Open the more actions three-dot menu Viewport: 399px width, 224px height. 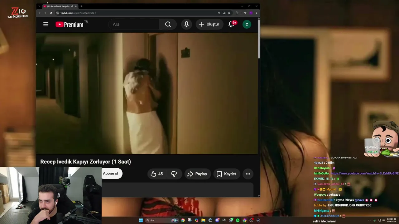click(x=248, y=174)
